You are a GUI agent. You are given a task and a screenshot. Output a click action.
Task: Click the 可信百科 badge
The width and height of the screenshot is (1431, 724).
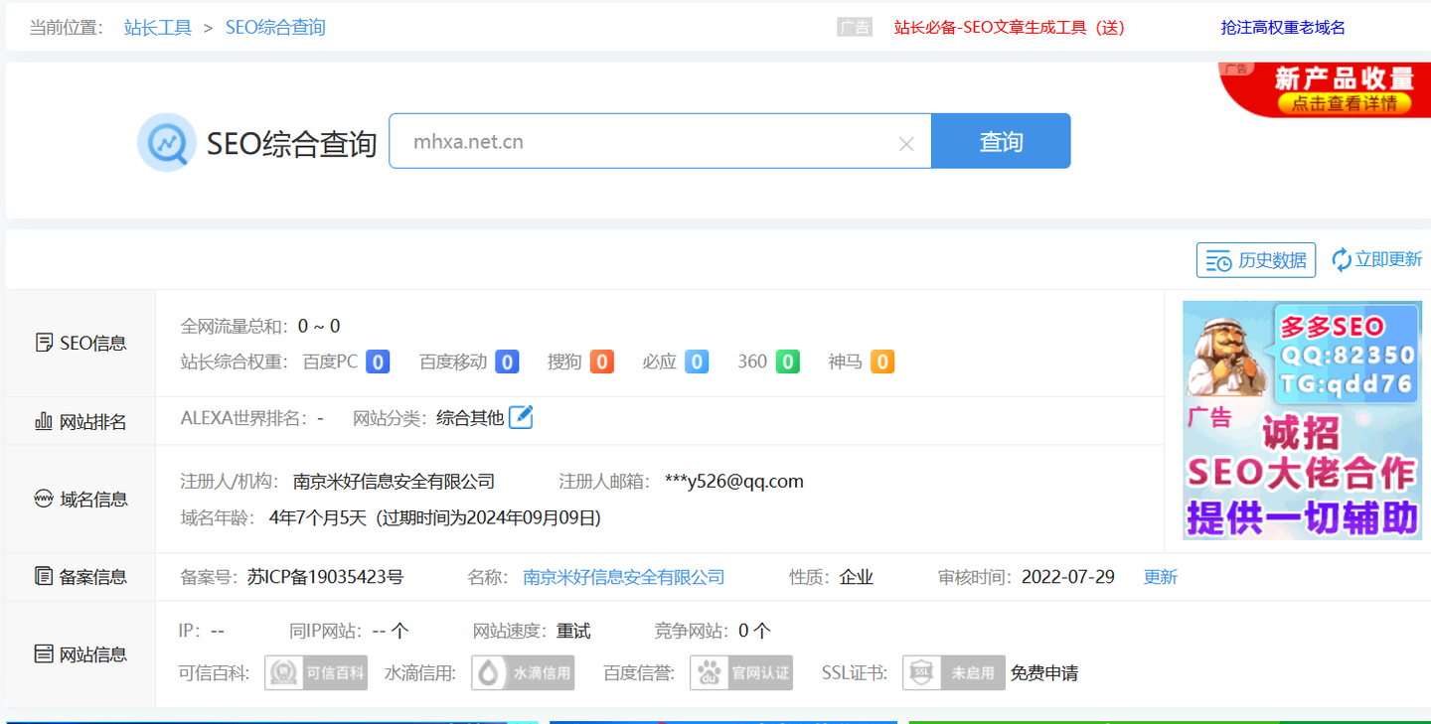click(316, 672)
